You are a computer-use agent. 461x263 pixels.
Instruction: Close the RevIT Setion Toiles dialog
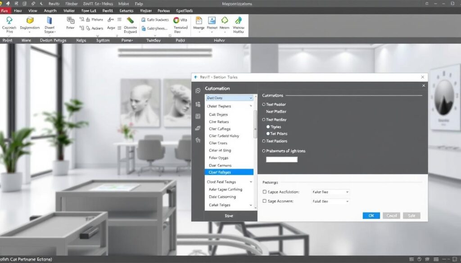coord(422,77)
